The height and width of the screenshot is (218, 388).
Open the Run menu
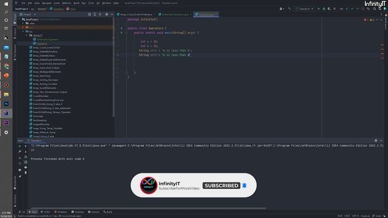tap(84, 3)
